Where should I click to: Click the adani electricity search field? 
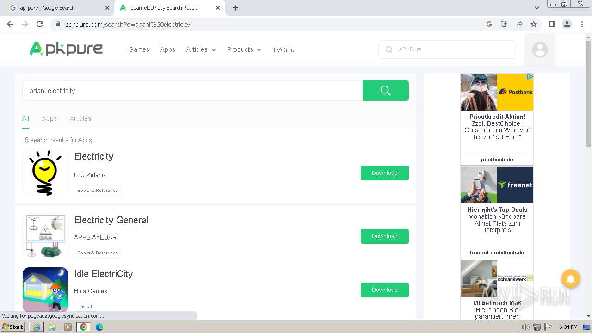[x=192, y=91]
